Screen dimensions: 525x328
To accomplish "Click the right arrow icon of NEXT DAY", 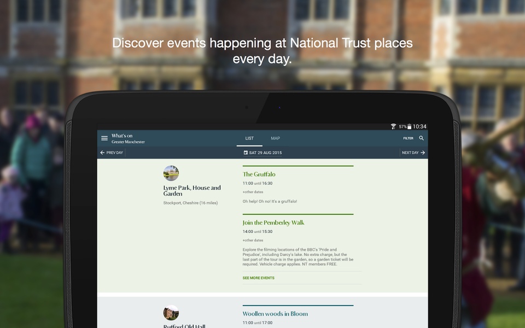I will [x=423, y=153].
